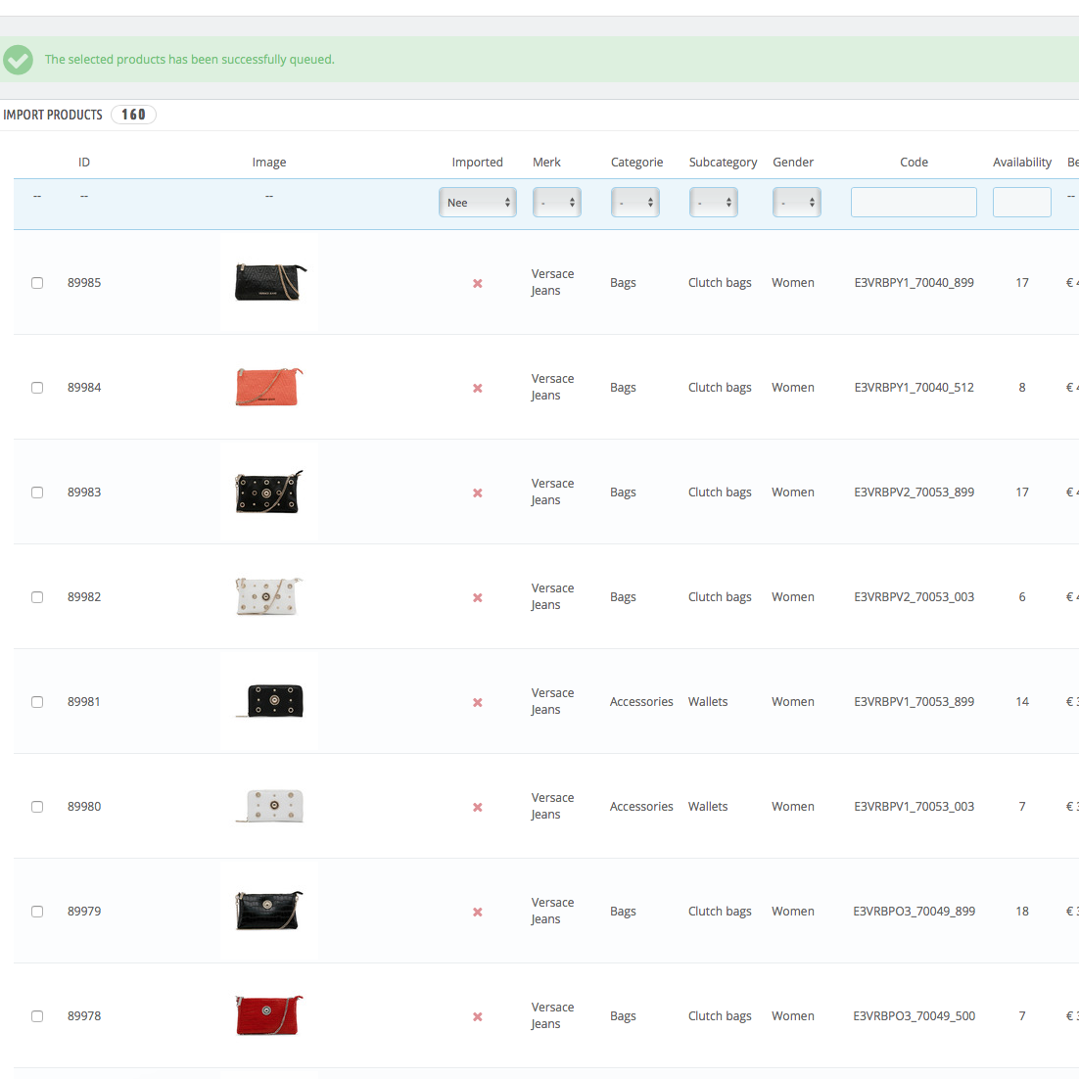This screenshot has height=1079, width=1079.
Task: Click Women gender cell in row 89983
Action: coord(793,492)
